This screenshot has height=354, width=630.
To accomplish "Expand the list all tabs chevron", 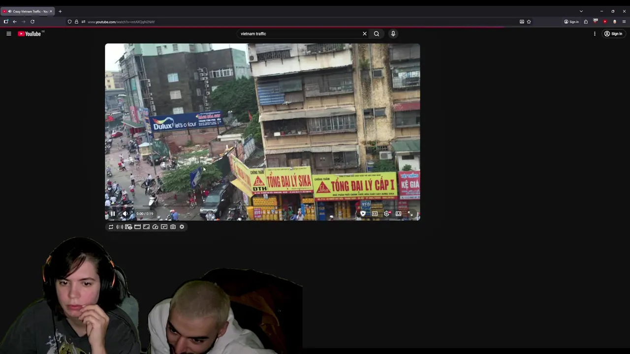I will [581, 11].
